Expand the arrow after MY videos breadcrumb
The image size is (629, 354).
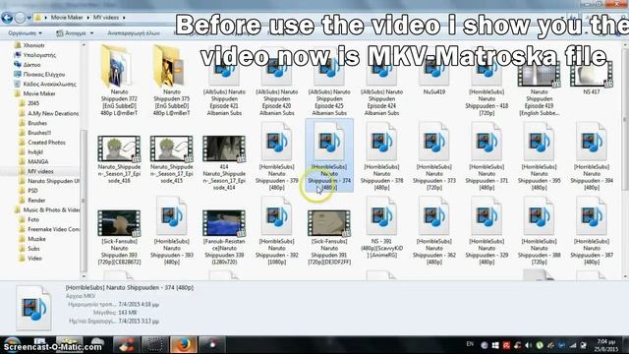pos(124,18)
